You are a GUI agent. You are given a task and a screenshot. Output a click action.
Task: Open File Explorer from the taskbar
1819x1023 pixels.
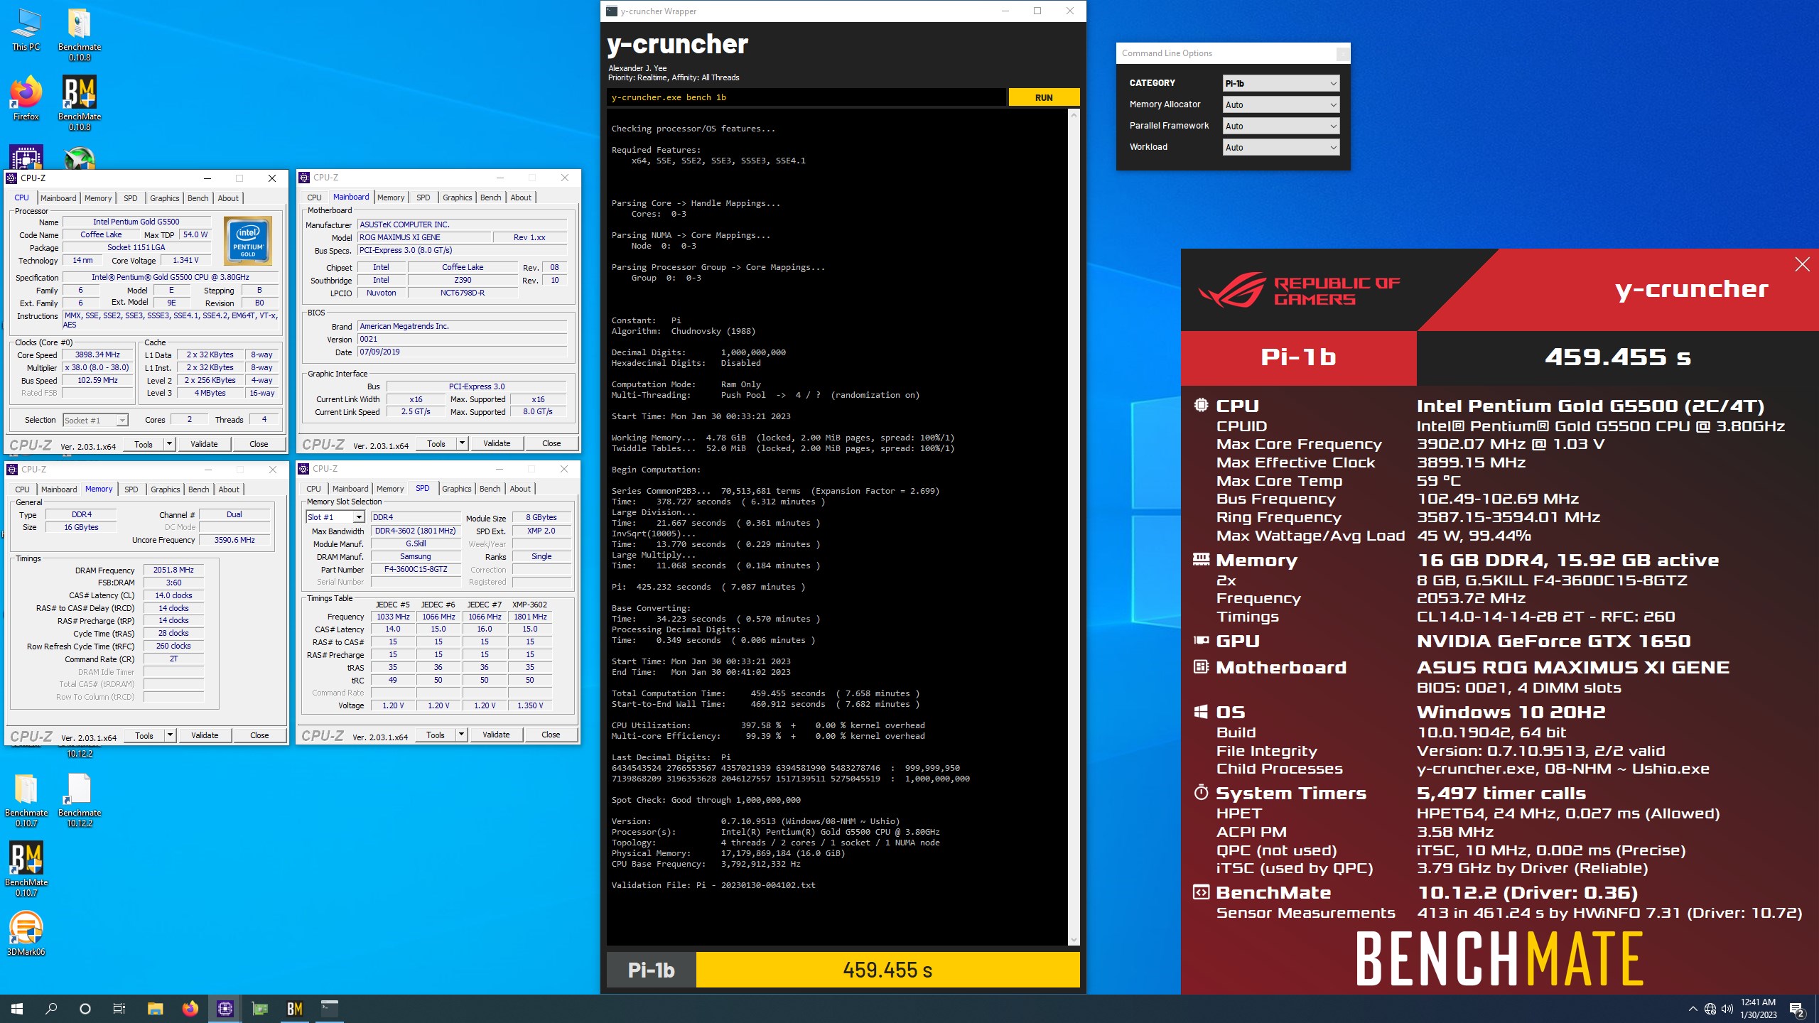click(155, 1009)
